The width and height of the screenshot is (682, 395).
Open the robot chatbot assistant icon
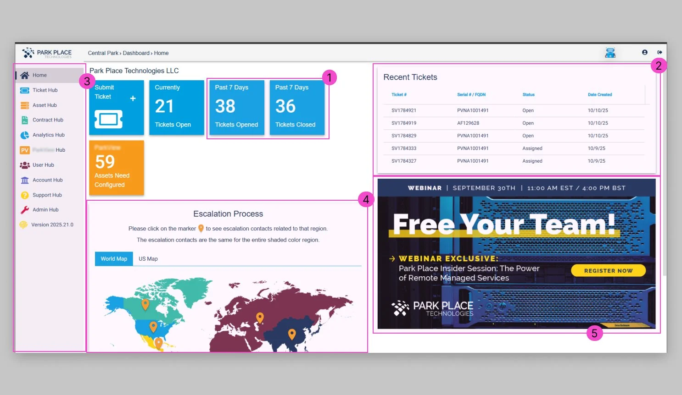tap(610, 53)
